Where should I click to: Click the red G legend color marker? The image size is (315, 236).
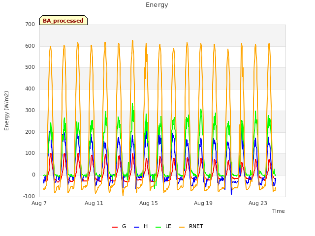click(x=115, y=227)
